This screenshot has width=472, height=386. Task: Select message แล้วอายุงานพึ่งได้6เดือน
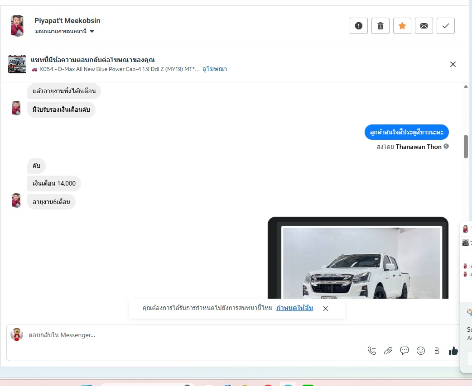tap(64, 91)
